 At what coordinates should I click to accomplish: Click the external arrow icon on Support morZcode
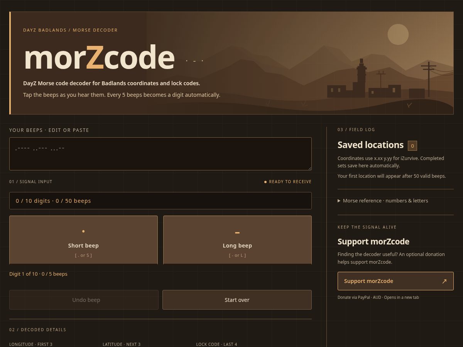point(444,281)
